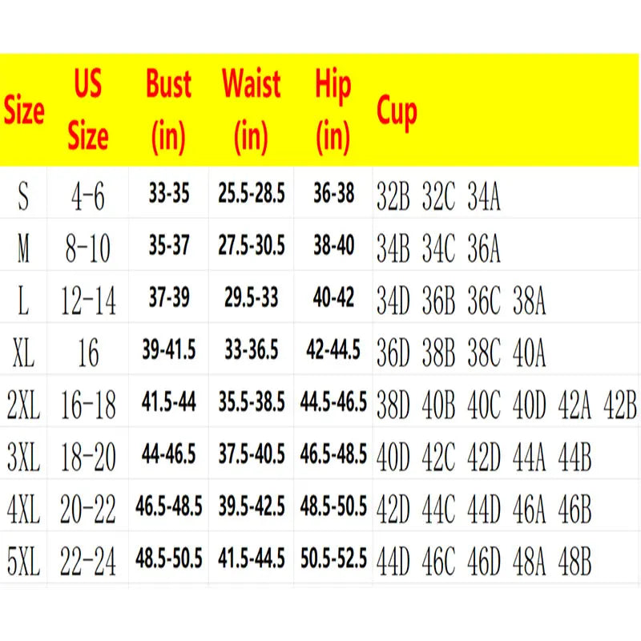Click cup size '34A'
The width and height of the screenshot is (641, 641).
pyautogui.click(x=484, y=196)
